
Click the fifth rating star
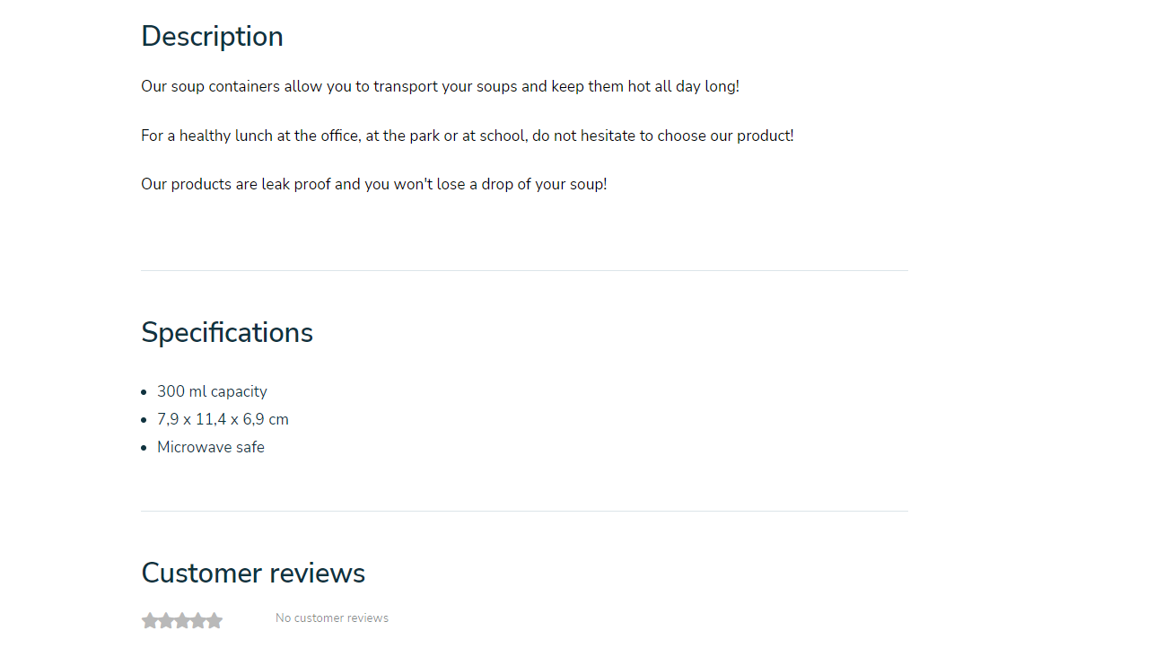(214, 620)
